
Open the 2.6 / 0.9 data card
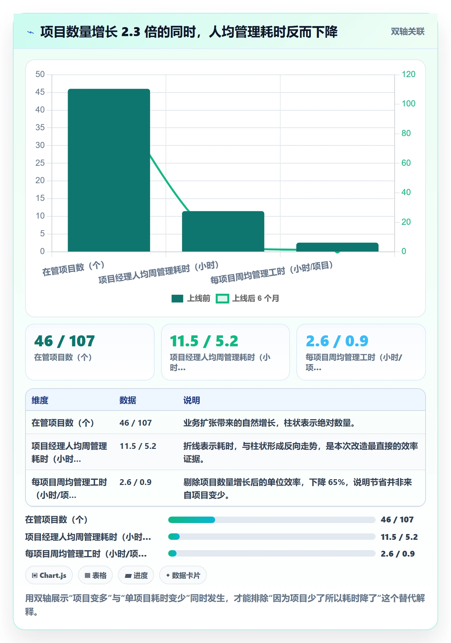click(361, 352)
